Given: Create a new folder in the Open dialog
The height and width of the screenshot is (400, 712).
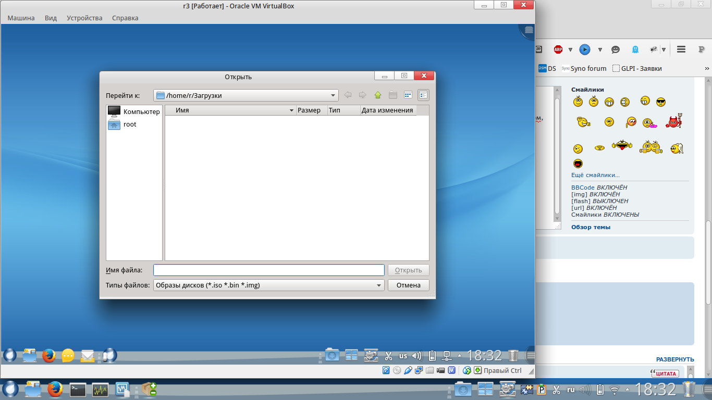Looking at the screenshot, I should (x=393, y=95).
